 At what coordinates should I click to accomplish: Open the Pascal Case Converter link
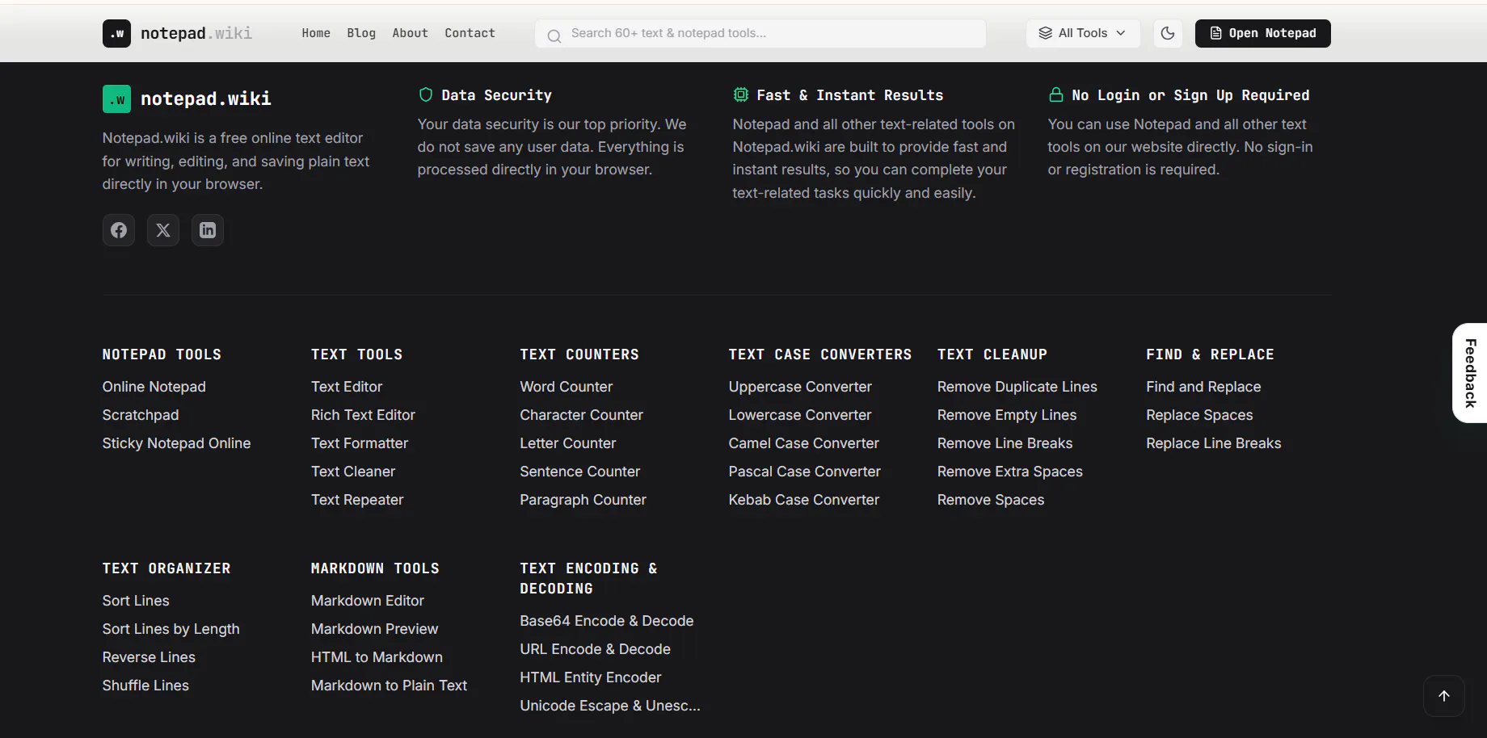805,472
